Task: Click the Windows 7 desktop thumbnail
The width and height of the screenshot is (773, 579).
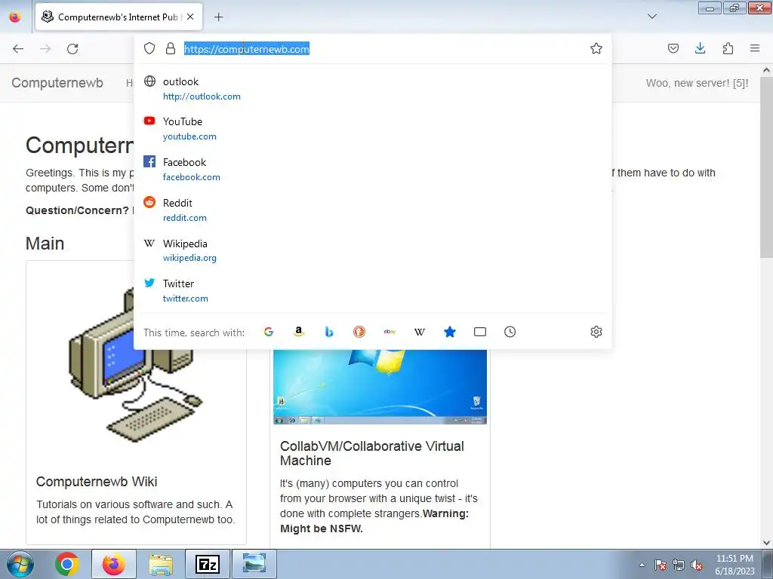Action: (x=380, y=387)
